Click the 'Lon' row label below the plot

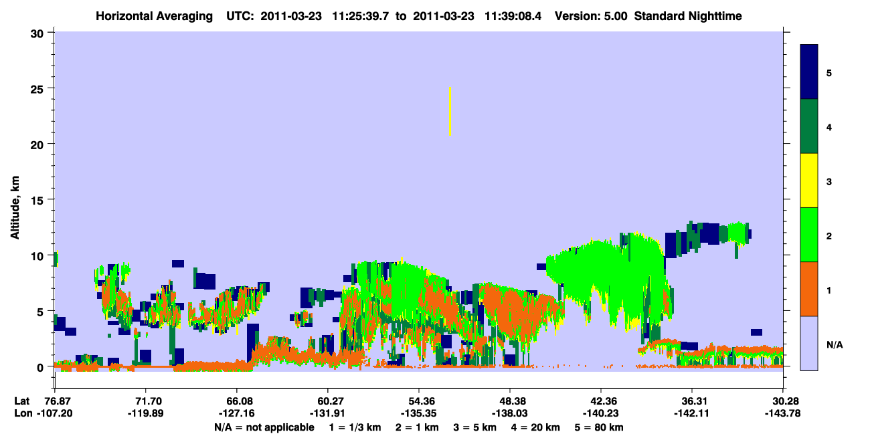click(22, 413)
